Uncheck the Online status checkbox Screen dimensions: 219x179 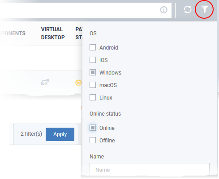pos(93,128)
